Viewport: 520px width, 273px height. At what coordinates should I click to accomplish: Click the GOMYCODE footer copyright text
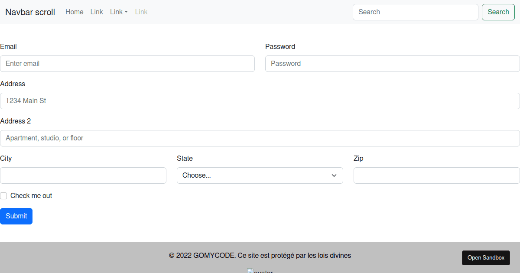(260, 255)
